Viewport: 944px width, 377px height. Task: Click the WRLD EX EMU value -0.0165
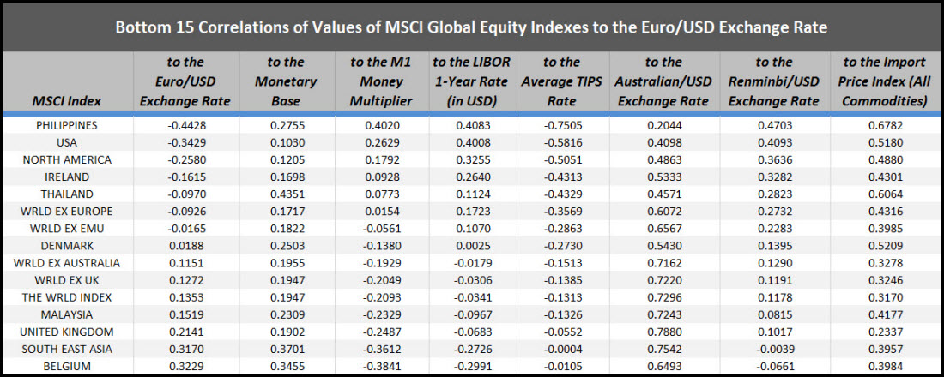(x=185, y=228)
